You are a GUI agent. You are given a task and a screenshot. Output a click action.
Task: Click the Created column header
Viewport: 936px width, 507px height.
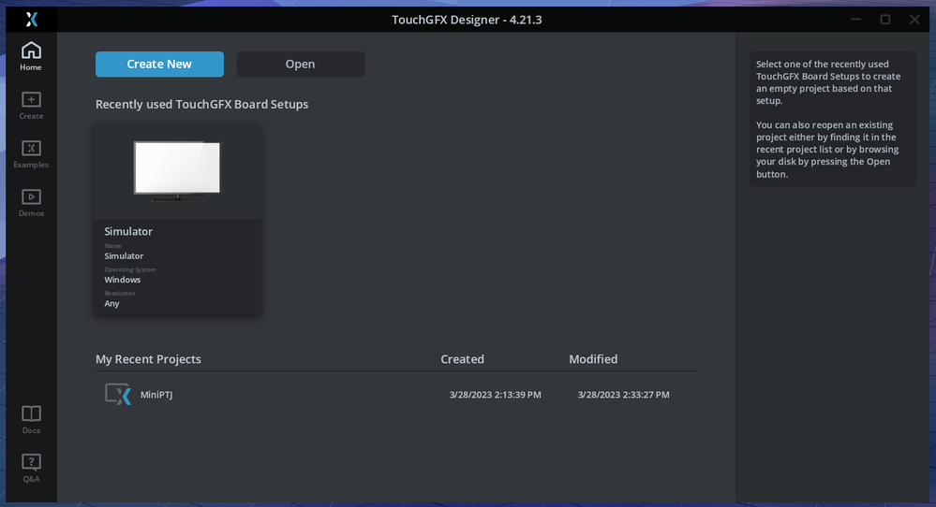point(462,359)
